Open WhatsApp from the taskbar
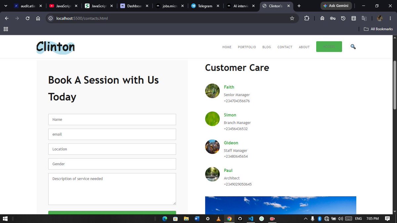This screenshot has width=397, height=223. tap(262, 219)
